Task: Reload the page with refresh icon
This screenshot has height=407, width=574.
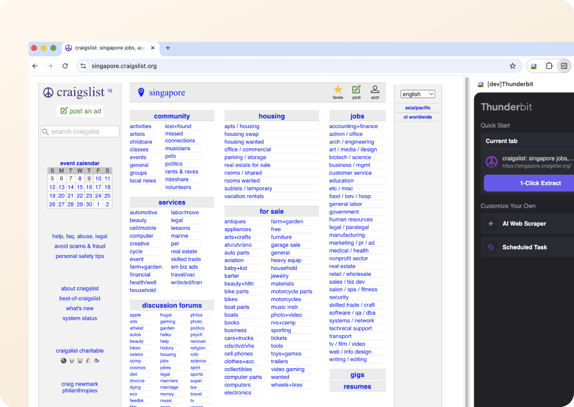Action: pyautogui.click(x=65, y=66)
